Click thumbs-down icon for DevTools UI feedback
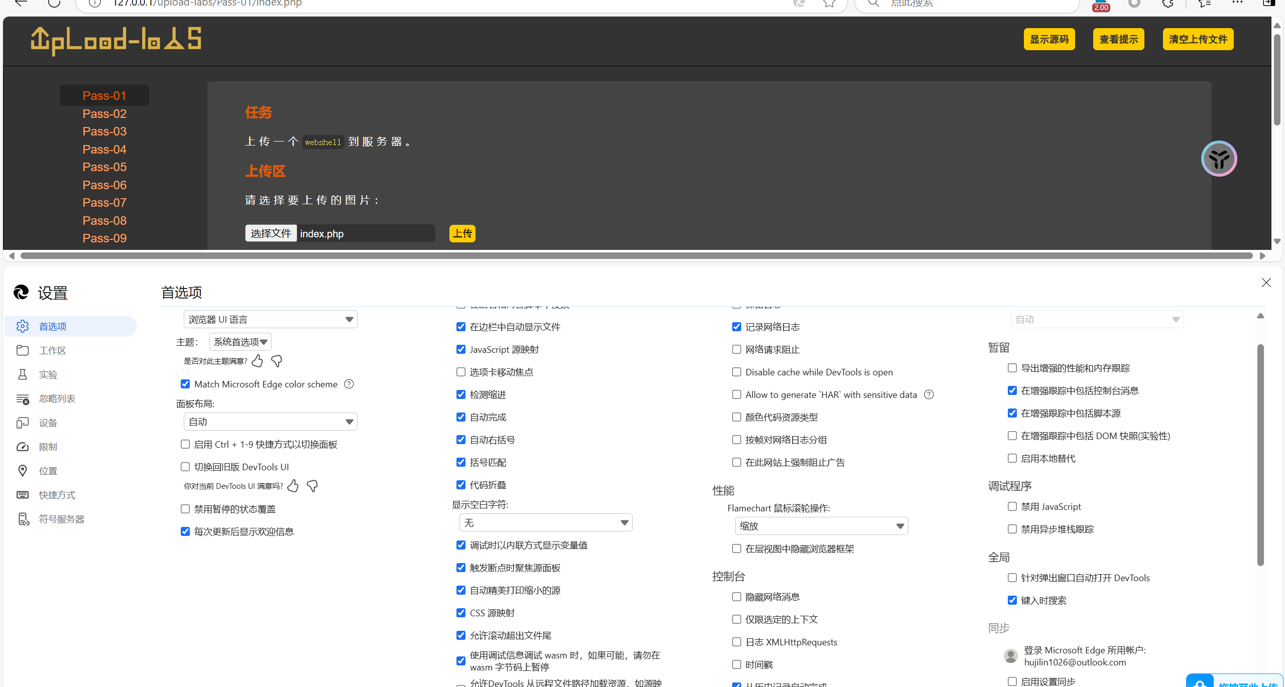Image resolution: width=1285 pixels, height=687 pixels. (x=312, y=486)
